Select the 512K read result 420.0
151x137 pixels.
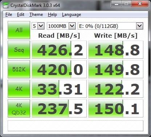coord(59,69)
